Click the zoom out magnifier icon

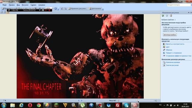pyautogui.click(x=118, y=100)
